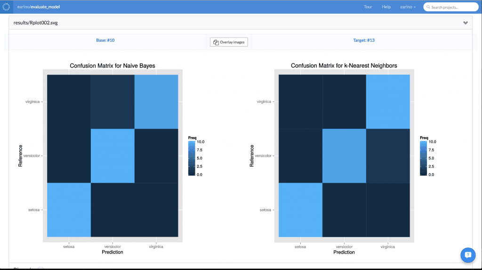Focus the Search projects input field
Screen dimensions: 482x270
pos(450,7)
